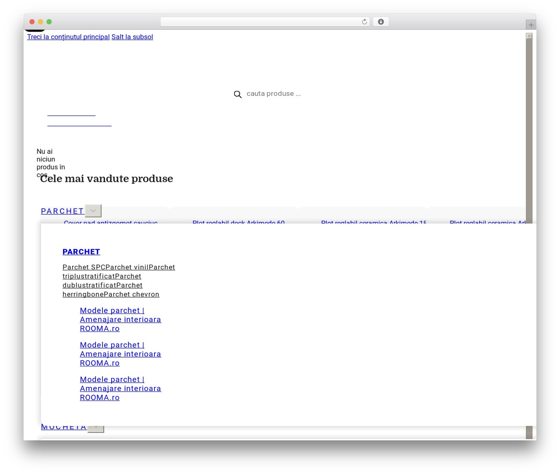560x474 pixels.
Task: Add a new tab with the plus icon
Action: pyautogui.click(x=531, y=25)
